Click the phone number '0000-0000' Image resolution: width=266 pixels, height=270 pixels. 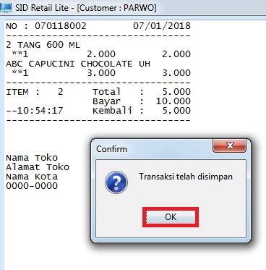point(32,186)
